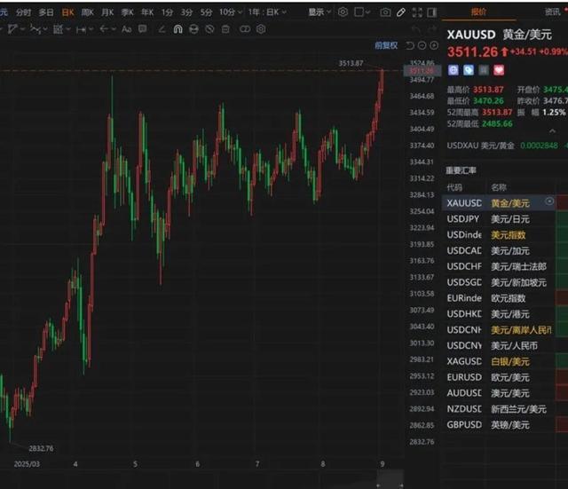Select the magnet snap drawing tool
The image size is (568, 489).
pyautogui.click(x=177, y=28)
